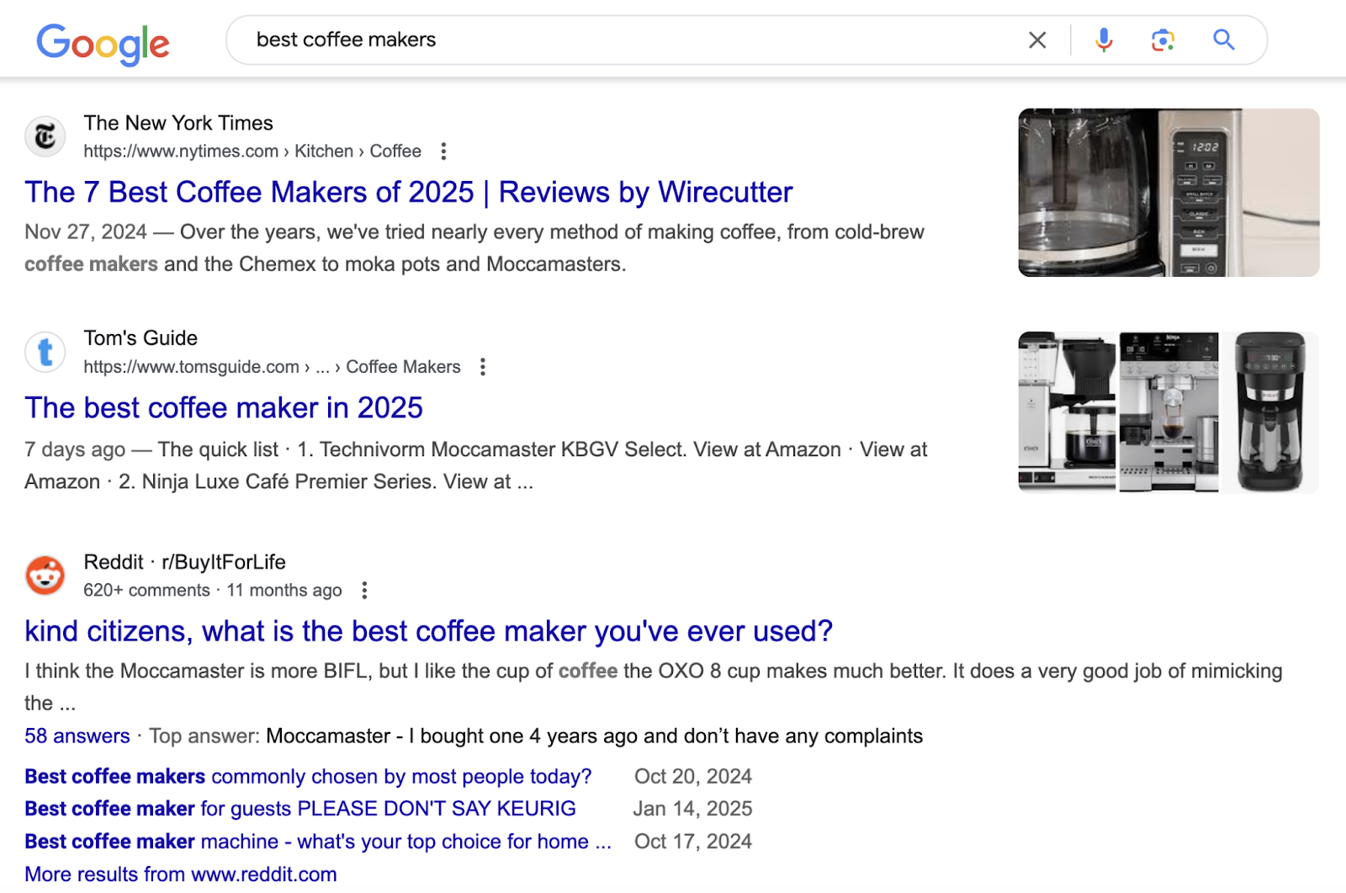Open Google Lens image search
The height and width of the screenshot is (893, 1346).
coord(1163,39)
